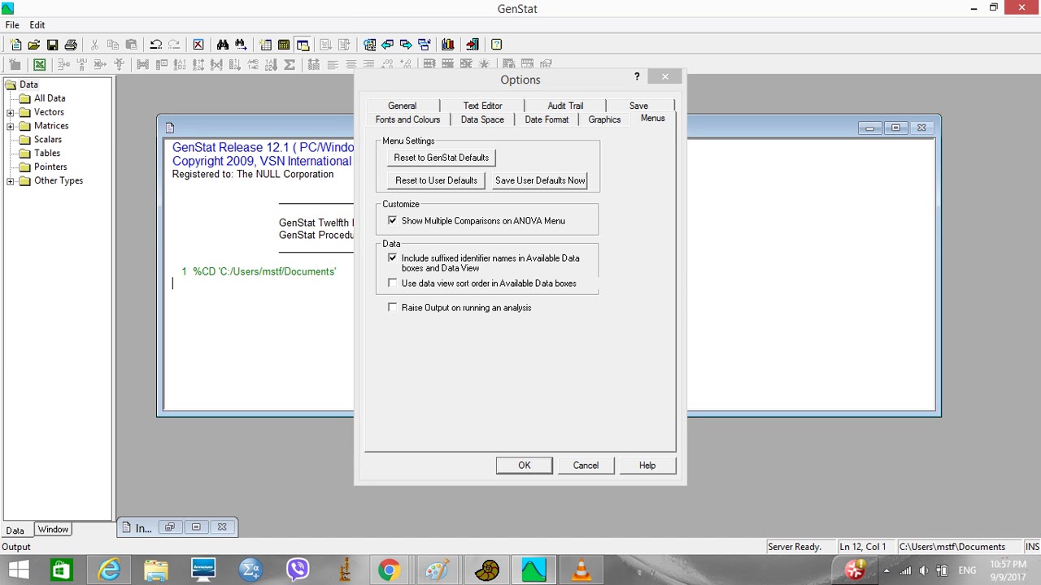Click Reset to User Defaults button

(437, 180)
